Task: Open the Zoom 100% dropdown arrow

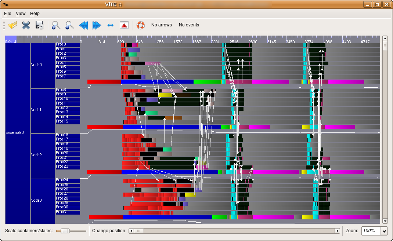Action: point(384,231)
